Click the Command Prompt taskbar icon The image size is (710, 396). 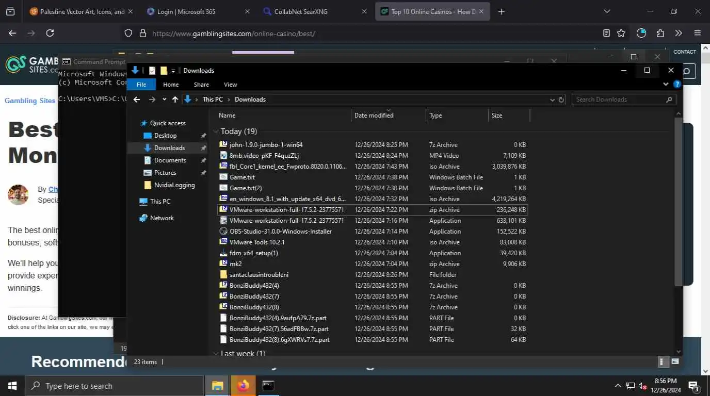[268, 386]
